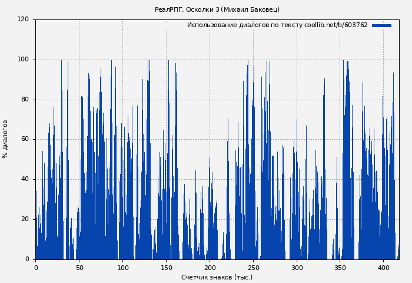Click the 250 tick label on x-axis
Image resolution: width=412 pixels, height=283 pixels.
[x=254, y=268]
